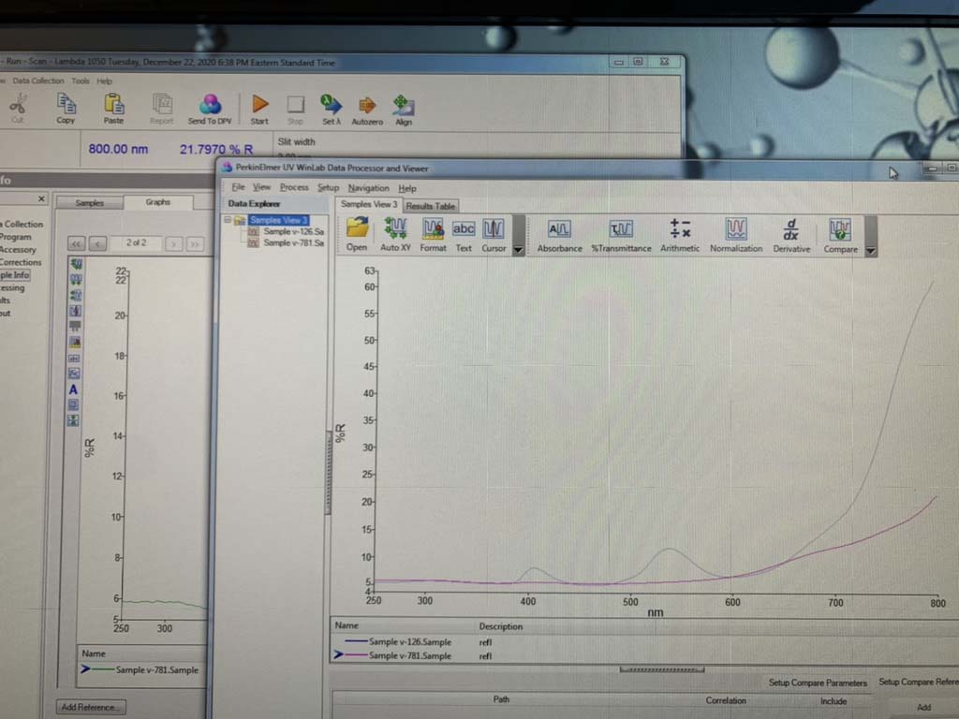
Task: Click the Absorbance conversion icon
Action: click(559, 233)
